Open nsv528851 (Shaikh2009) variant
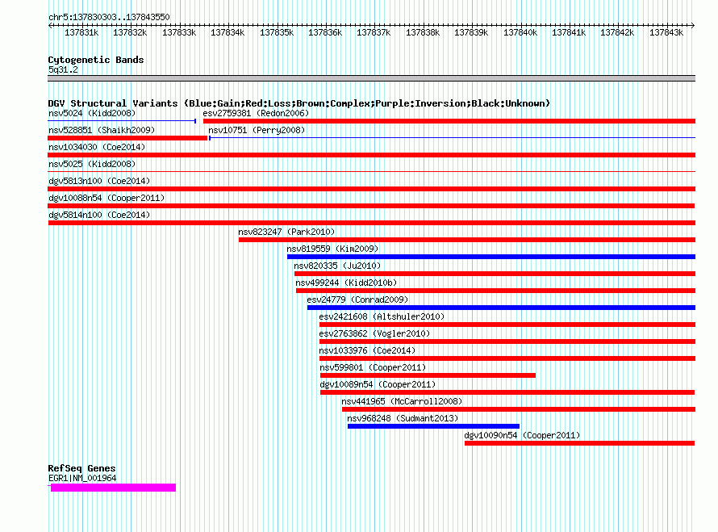Viewport: 718px width, 532px height. [x=102, y=130]
